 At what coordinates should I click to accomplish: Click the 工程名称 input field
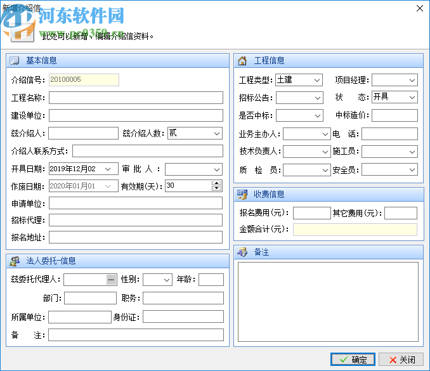point(136,98)
